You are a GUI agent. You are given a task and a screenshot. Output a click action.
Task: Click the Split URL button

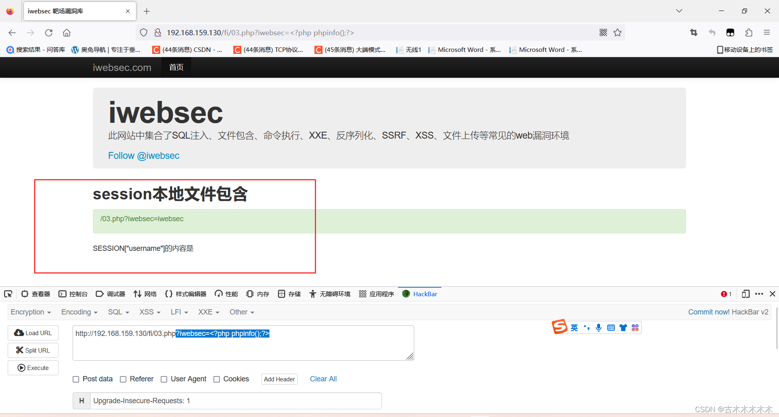pyautogui.click(x=33, y=350)
